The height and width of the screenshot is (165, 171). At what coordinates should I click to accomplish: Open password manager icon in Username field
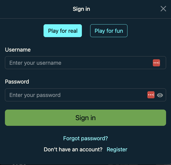coord(156,63)
